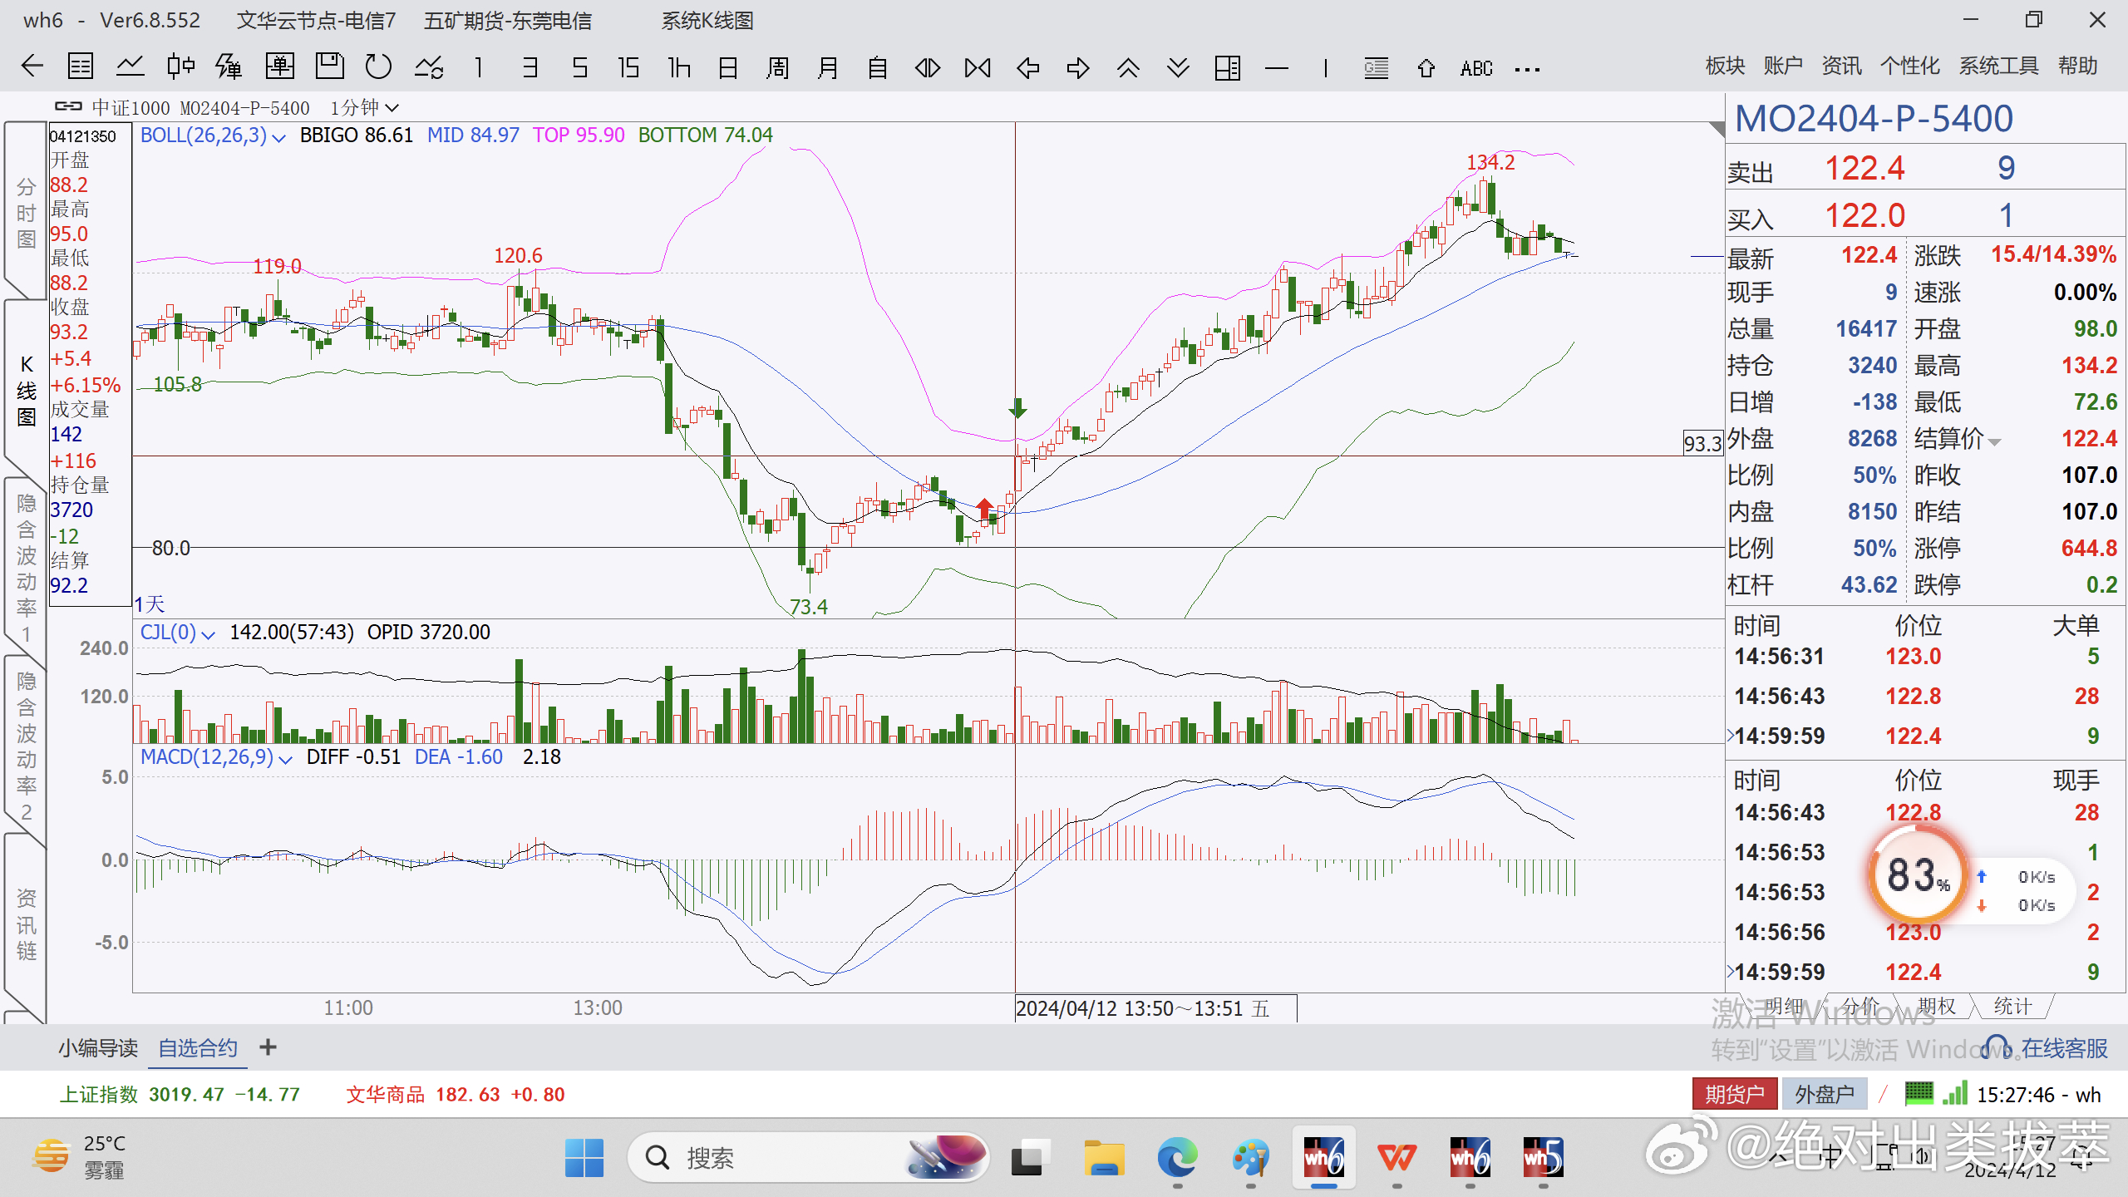Click the 外盘户 account button

click(1825, 1094)
